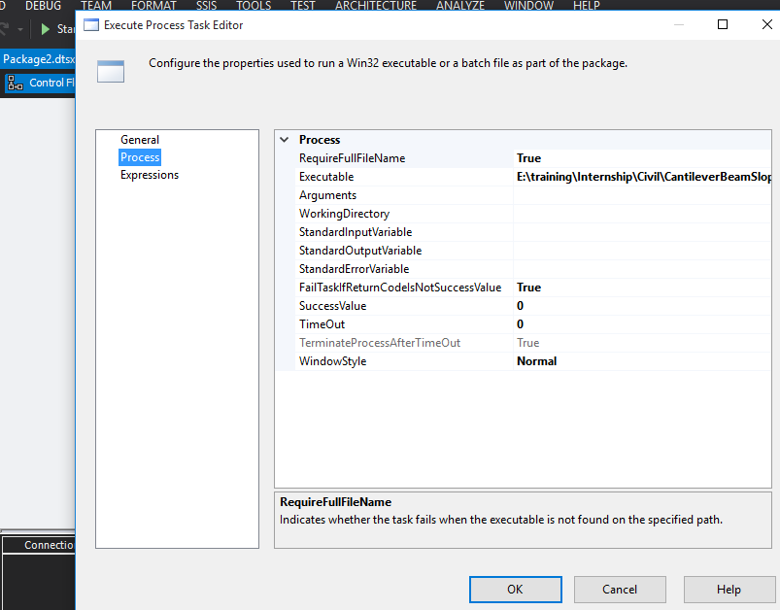
Task: Select the General page
Action: pos(139,139)
